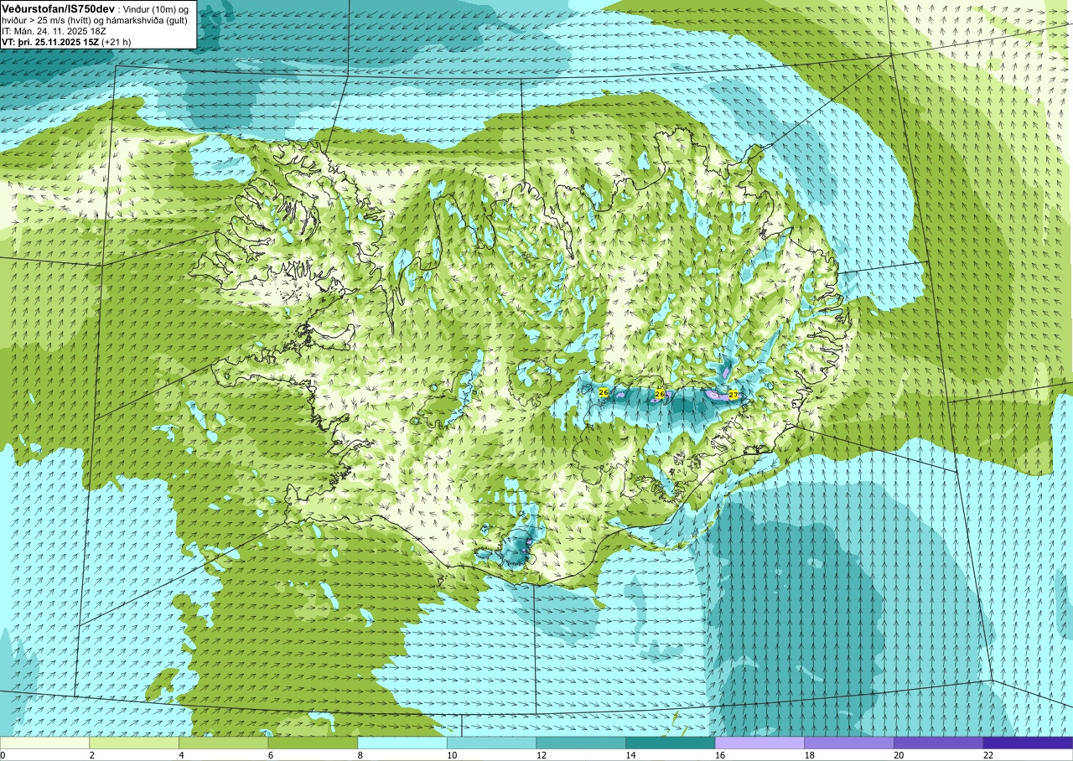The height and width of the screenshot is (761, 1073).
Task: Click the 0–2 m/s pale yellow legend swatch
Action: tap(44, 743)
